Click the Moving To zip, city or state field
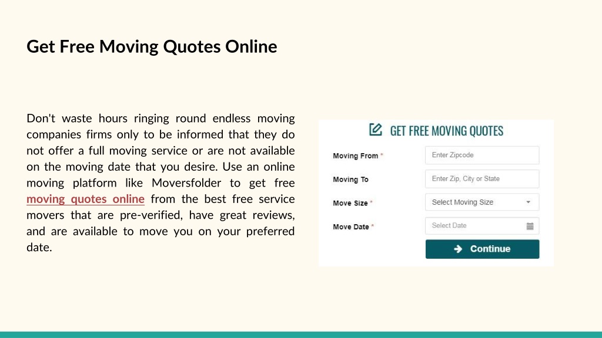 pyautogui.click(x=482, y=179)
